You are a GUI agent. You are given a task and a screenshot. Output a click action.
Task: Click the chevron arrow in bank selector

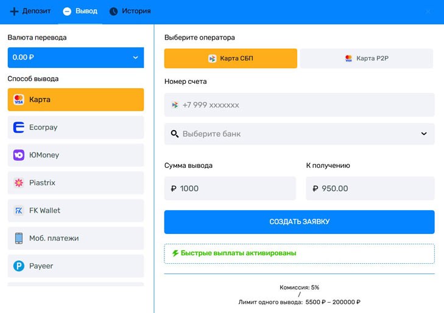(x=424, y=134)
